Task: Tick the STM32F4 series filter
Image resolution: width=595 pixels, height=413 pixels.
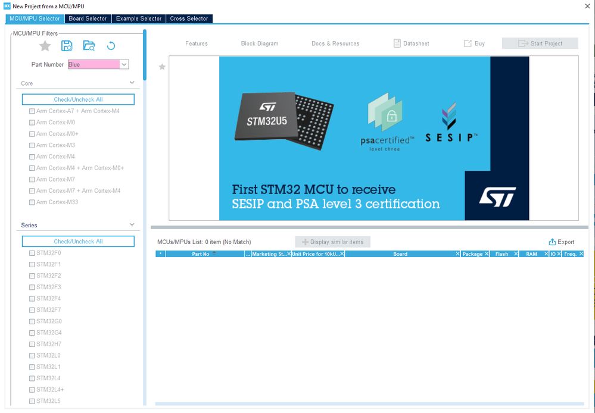Action: coord(32,299)
